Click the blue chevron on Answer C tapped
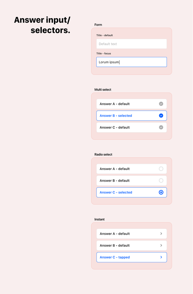The image size is (193, 294). pyautogui.click(x=161, y=257)
